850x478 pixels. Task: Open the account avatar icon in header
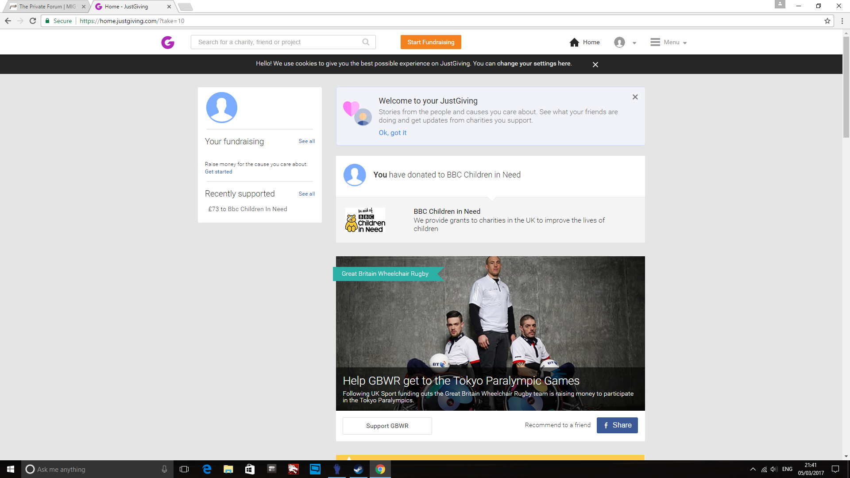tap(619, 42)
